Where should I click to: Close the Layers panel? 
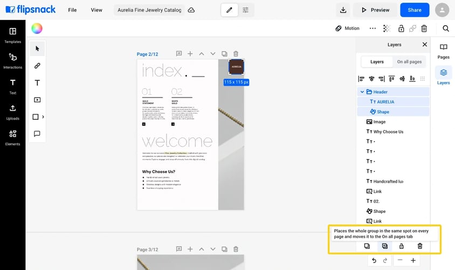424,44
